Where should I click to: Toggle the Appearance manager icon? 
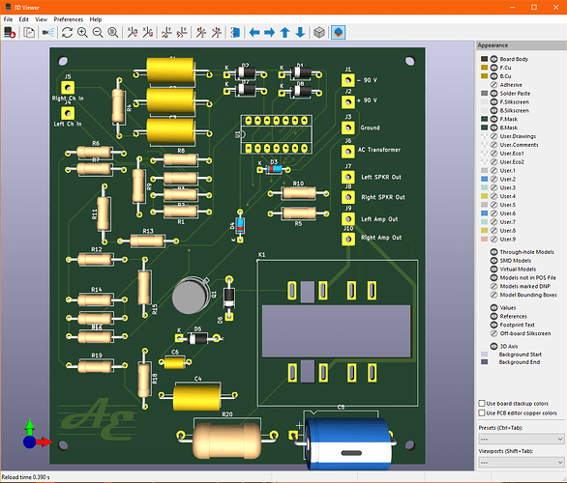[x=339, y=33]
